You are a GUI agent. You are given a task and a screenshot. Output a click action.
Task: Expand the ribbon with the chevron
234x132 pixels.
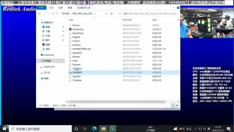pyautogui.click(x=174, y=8)
